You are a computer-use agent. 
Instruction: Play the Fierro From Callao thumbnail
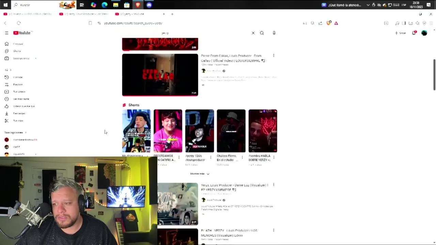coord(160,75)
